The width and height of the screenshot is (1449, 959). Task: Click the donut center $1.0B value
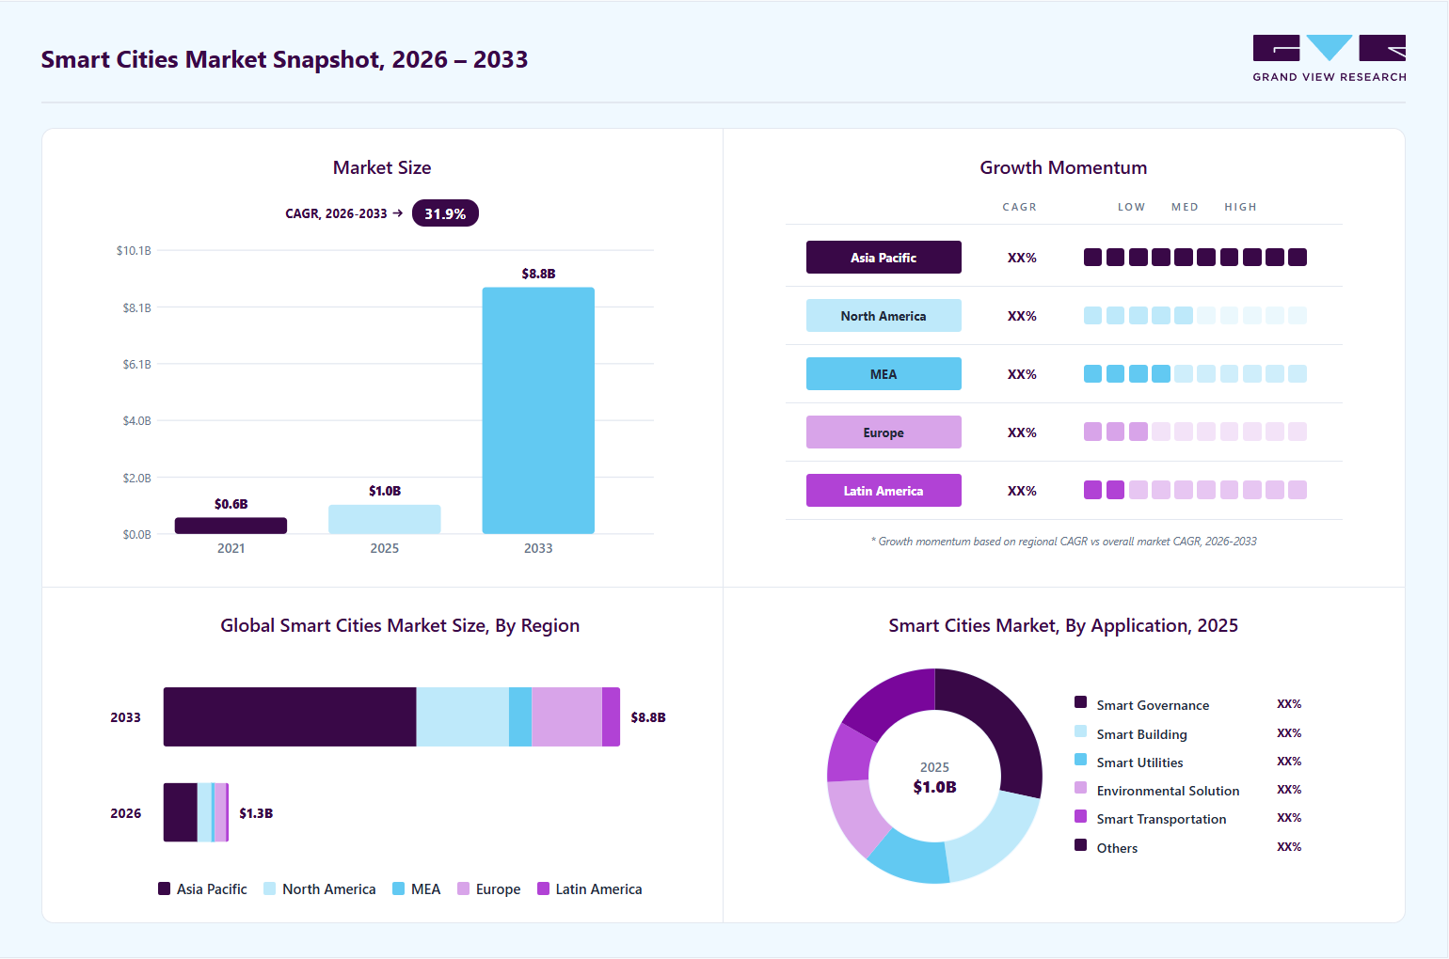934,787
